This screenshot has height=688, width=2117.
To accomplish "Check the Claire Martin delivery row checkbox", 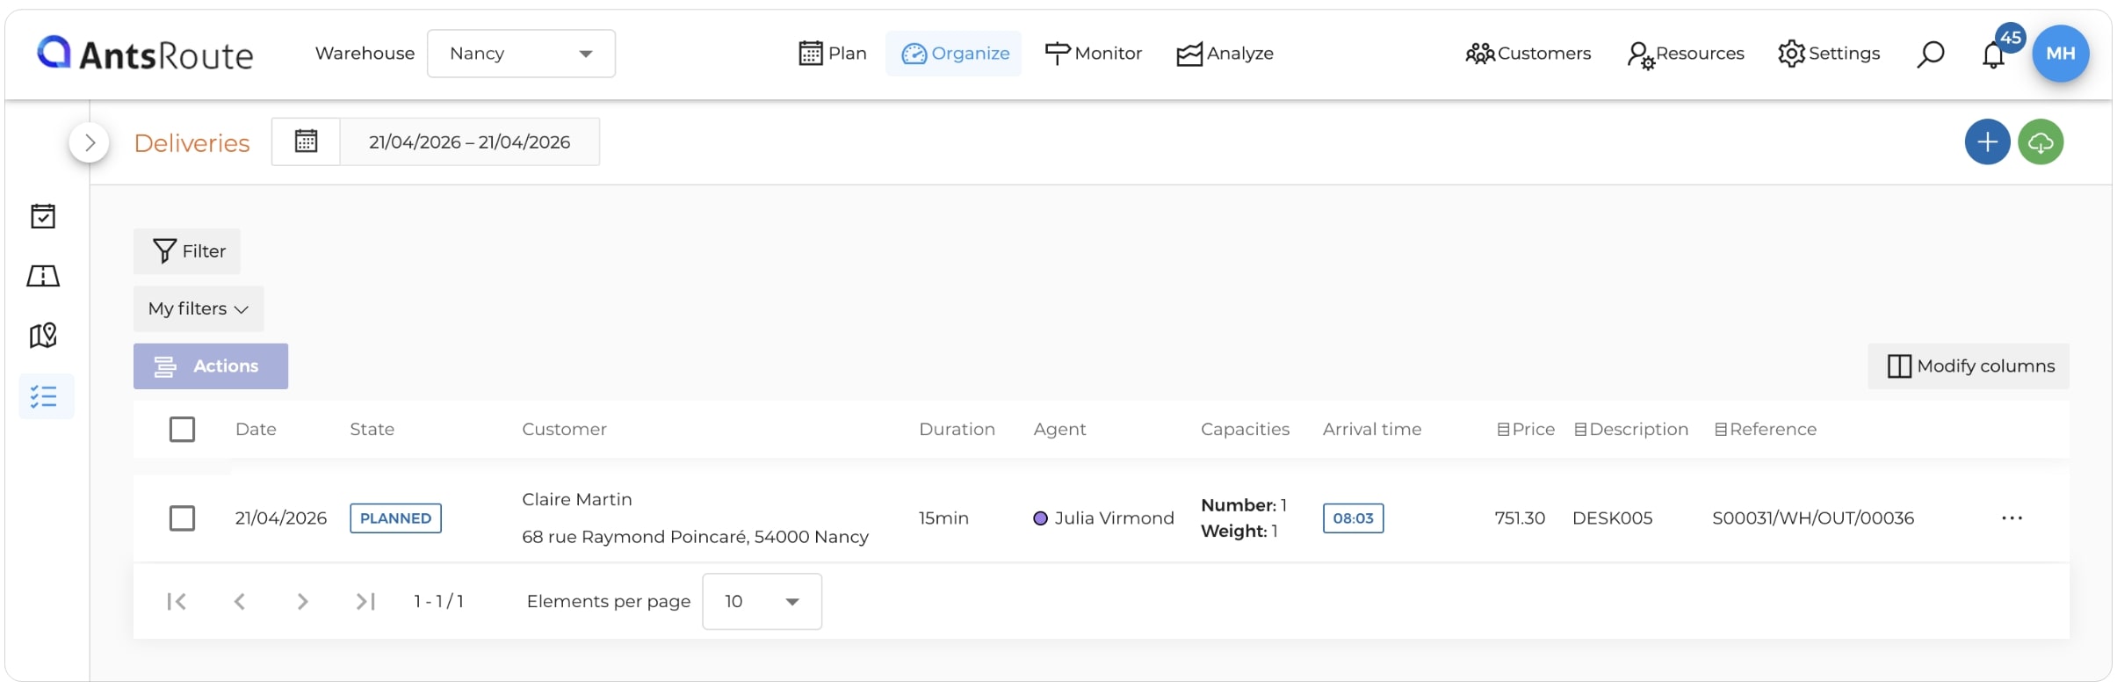I will 182,518.
